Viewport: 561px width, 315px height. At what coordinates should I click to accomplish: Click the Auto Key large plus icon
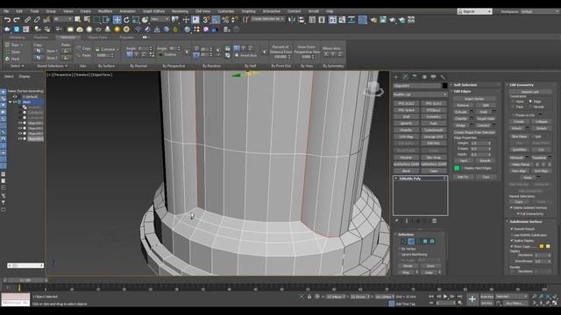click(x=472, y=299)
